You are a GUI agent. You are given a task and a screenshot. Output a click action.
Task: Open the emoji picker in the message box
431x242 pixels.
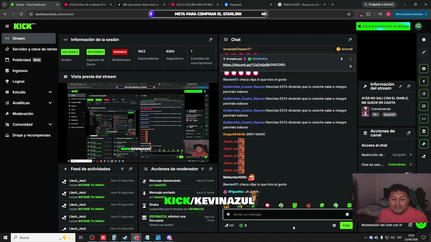[x=347, y=214]
